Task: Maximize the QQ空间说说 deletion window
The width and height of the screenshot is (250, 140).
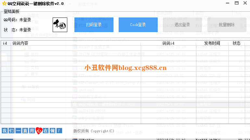Action: click(237, 3)
